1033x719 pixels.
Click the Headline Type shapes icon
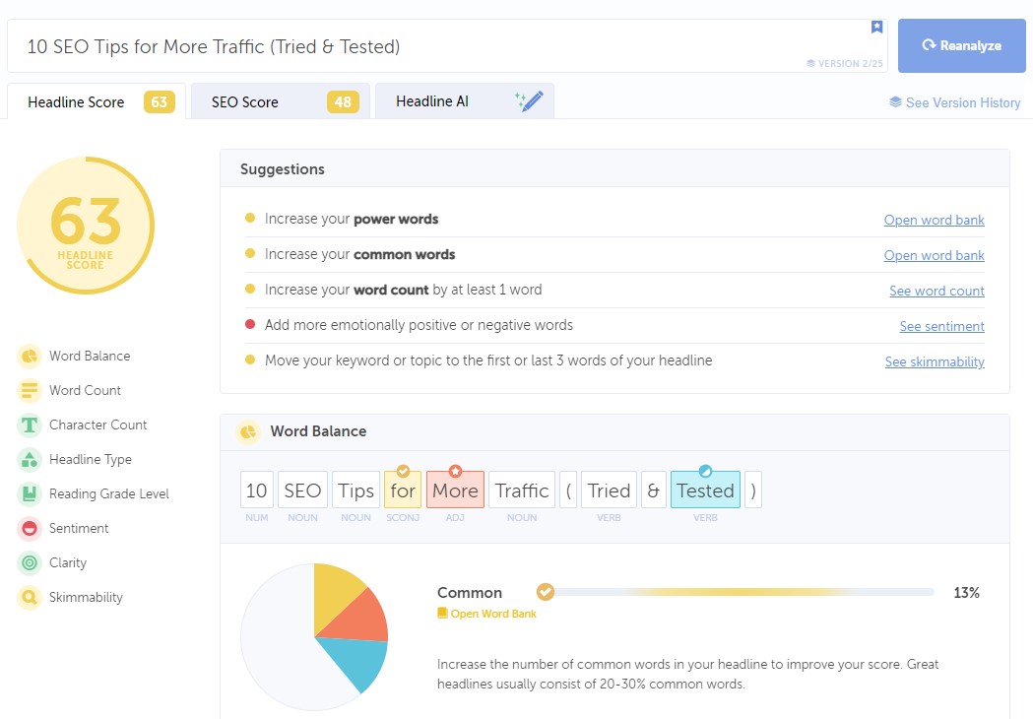click(29, 459)
